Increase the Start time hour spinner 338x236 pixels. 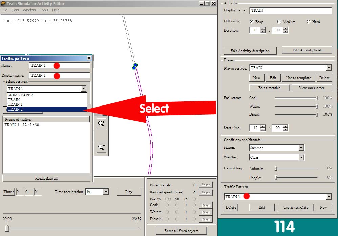pyautogui.click(x=263, y=126)
